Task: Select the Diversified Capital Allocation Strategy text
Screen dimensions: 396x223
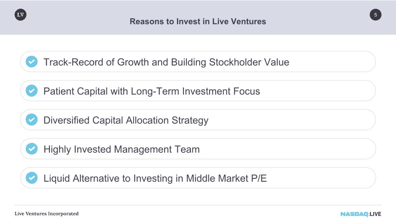Action: [126, 121]
